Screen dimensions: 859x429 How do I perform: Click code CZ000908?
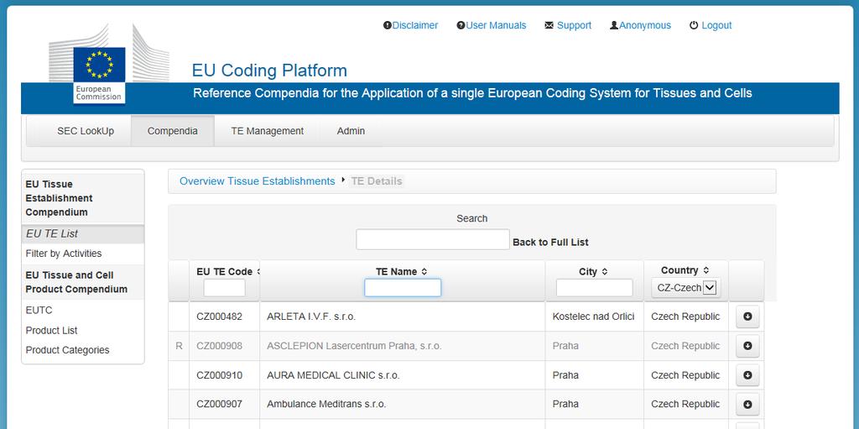pos(219,346)
